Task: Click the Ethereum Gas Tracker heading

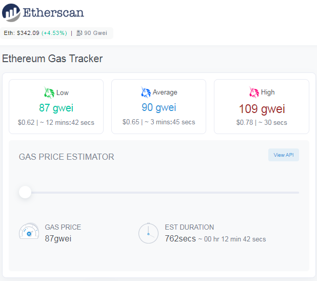Action: pyautogui.click(x=52, y=59)
